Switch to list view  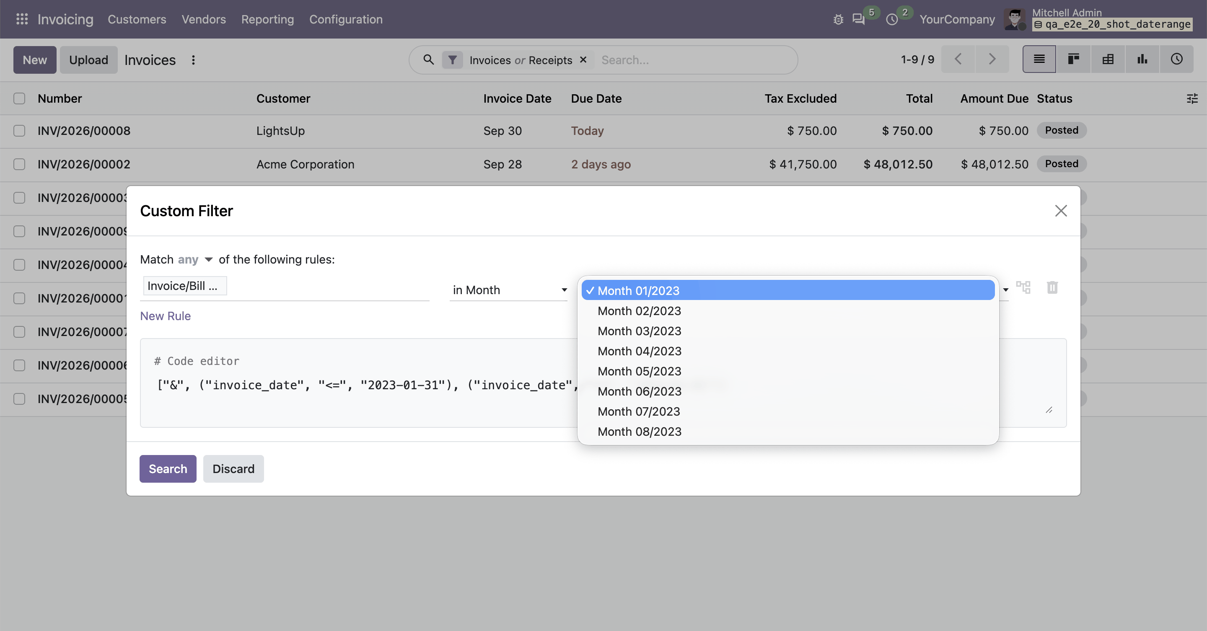click(x=1039, y=59)
